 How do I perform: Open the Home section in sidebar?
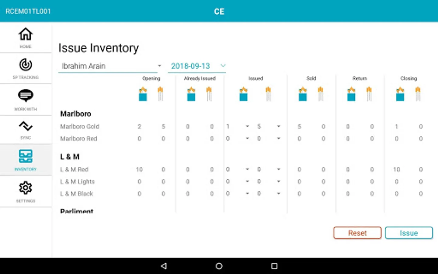[26, 38]
